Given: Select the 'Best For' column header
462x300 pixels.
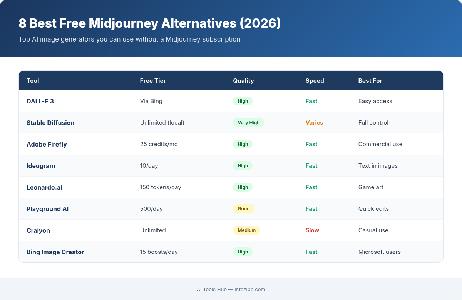Looking at the screenshot, I should [370, 81].
